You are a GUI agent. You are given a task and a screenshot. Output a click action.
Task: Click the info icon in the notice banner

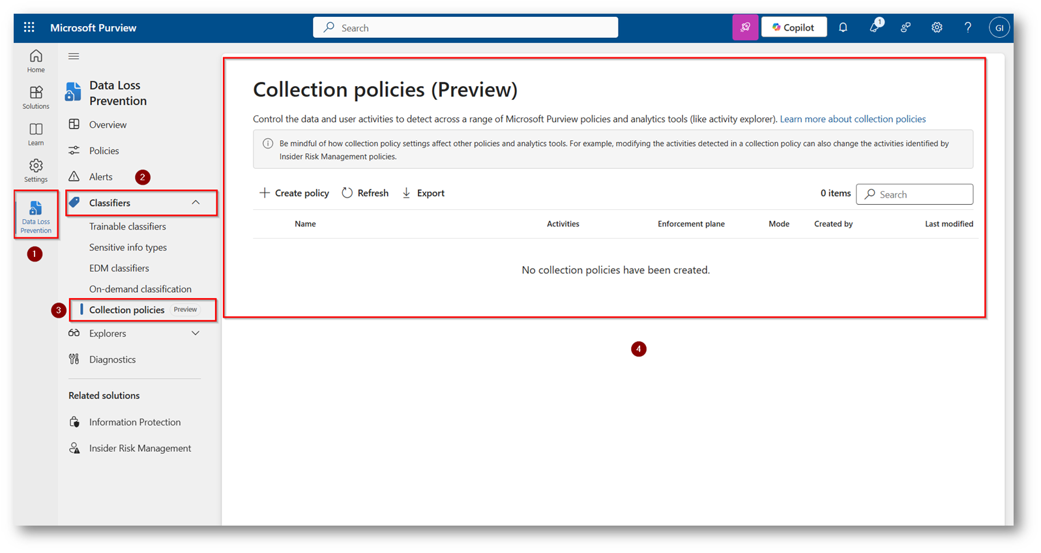coord(268,143)
